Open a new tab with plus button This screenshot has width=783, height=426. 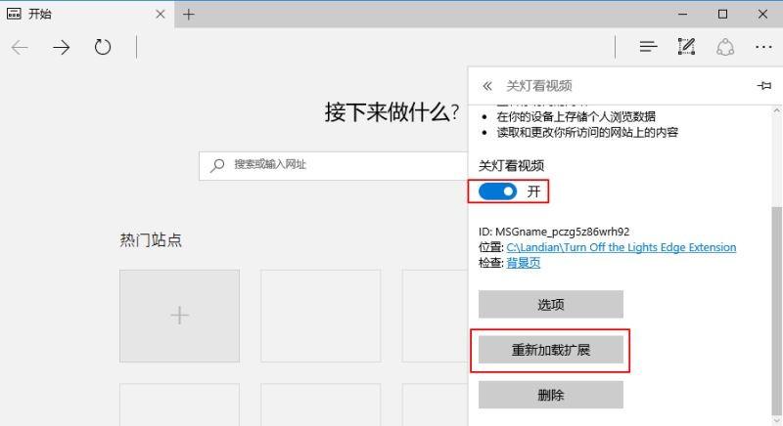point(189,15)
